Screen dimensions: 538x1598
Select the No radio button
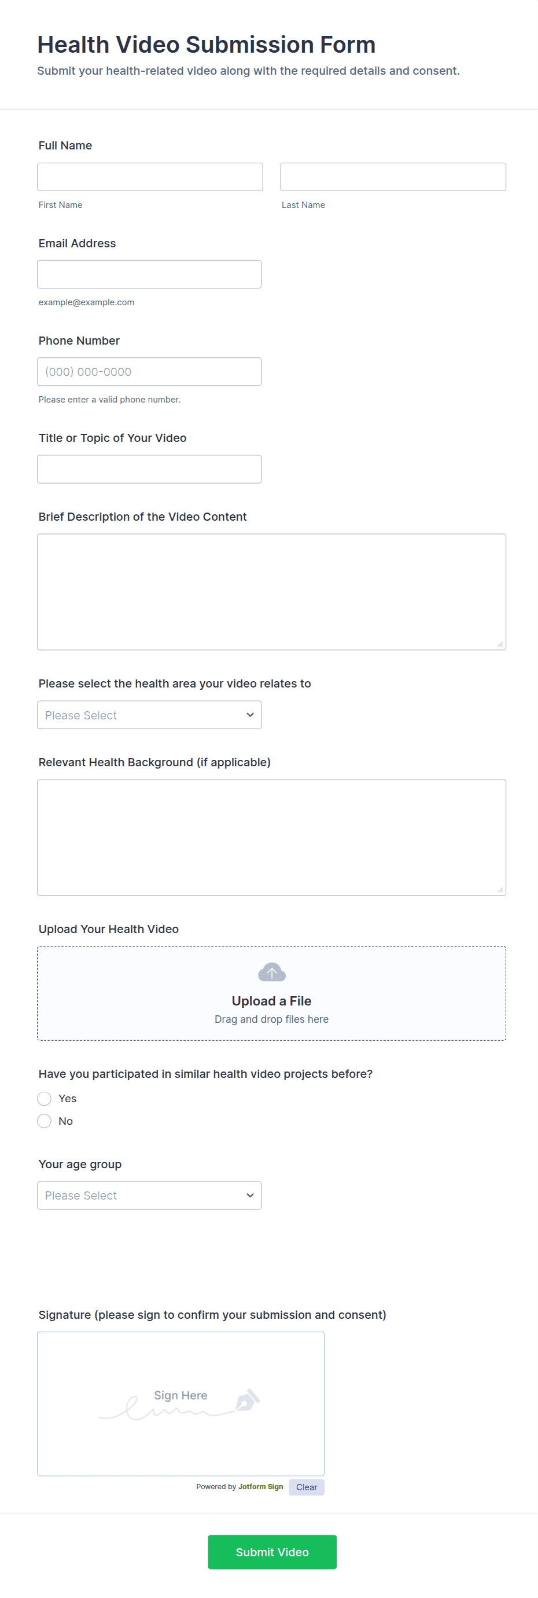point(45,1121)
